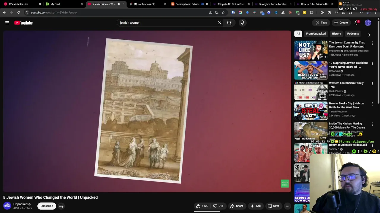
Task: Subscribe to the Unpacked channel
Action: point(47,206)
